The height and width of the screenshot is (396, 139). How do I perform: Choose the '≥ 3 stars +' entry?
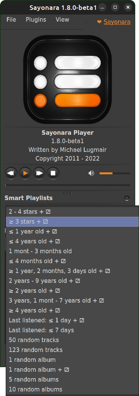point(72,221)
